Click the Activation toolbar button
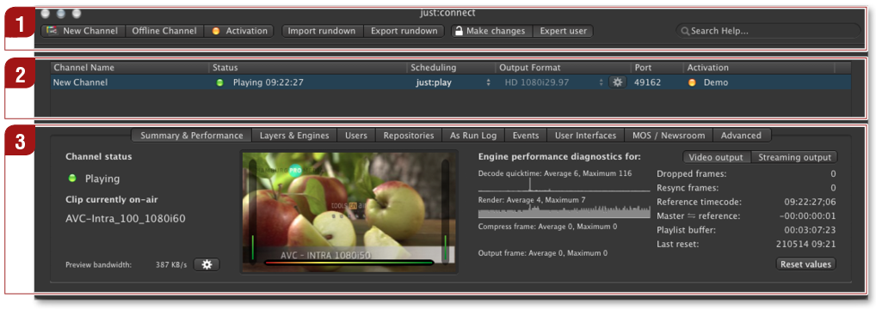 (x=239, y=31)
